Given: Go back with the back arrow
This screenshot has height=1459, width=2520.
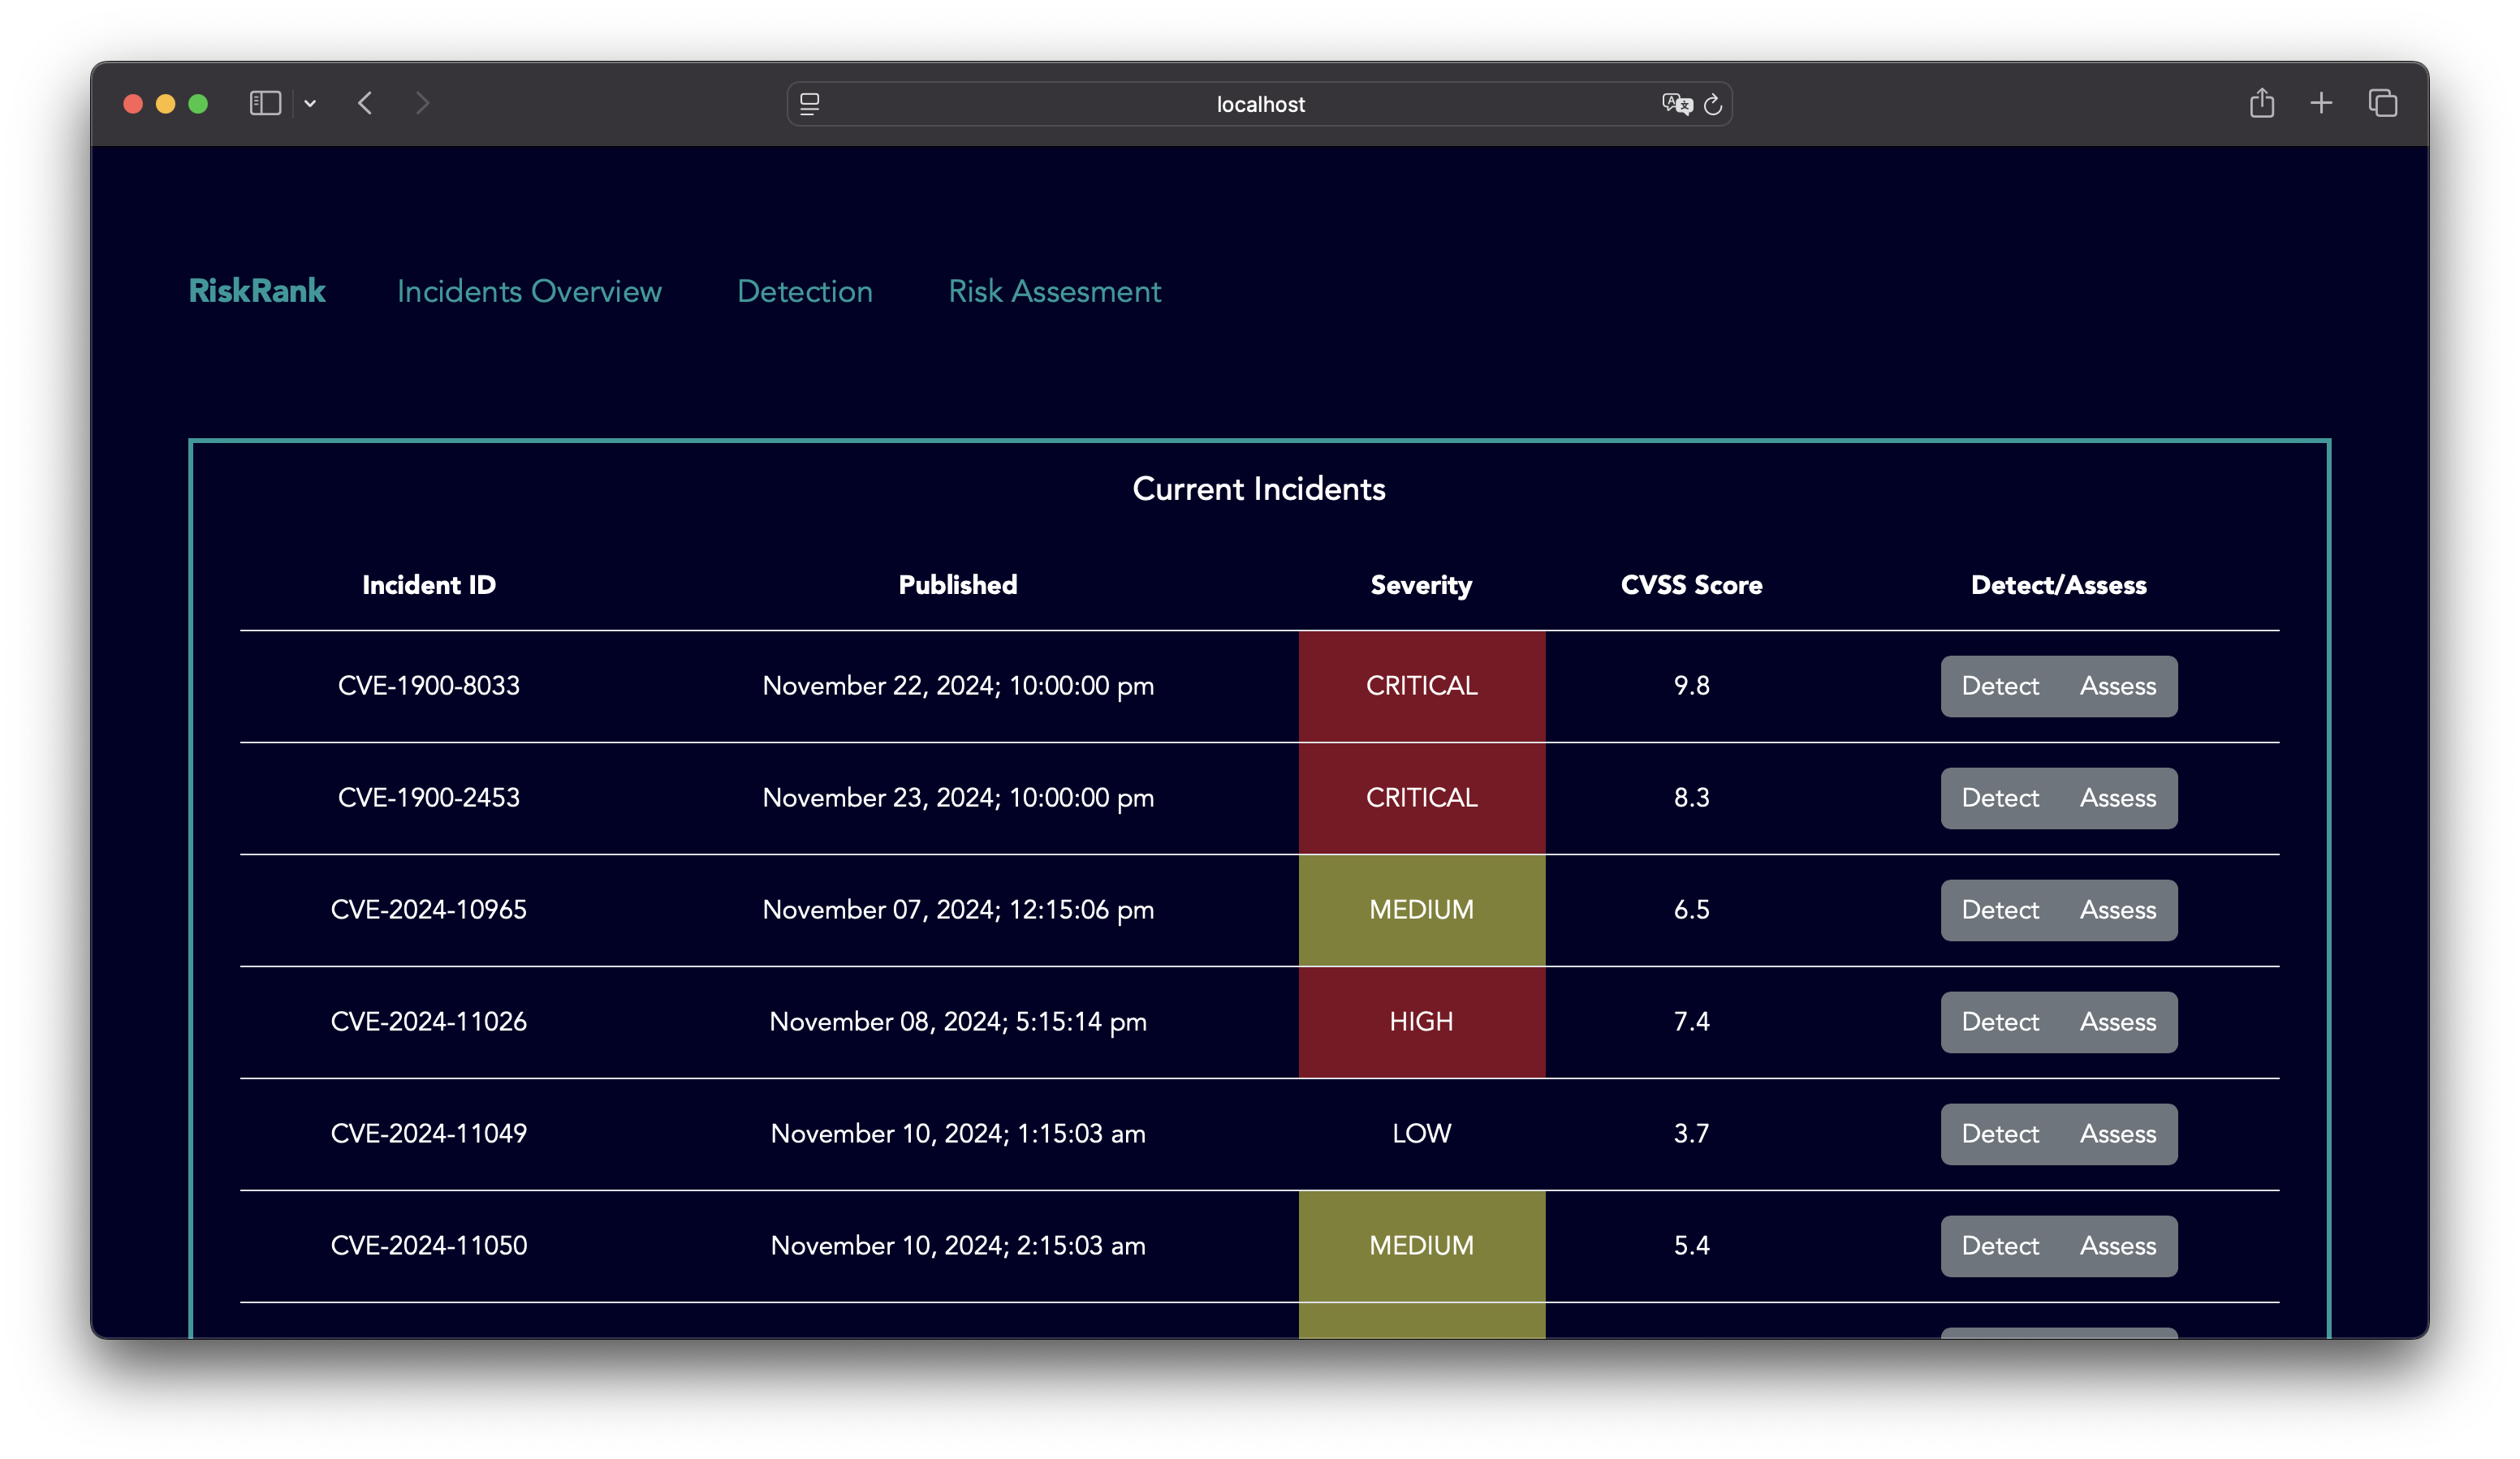Looking at the screenshot, I should click(366, 103).
